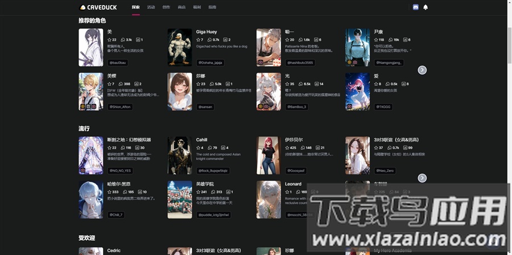Open author tag @puddle_lctg3jm1wl
Screen dimensions: 512x255
tap(213, 215)
